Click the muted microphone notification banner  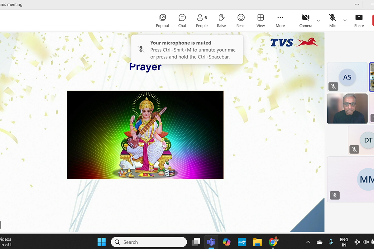(187, 49)
